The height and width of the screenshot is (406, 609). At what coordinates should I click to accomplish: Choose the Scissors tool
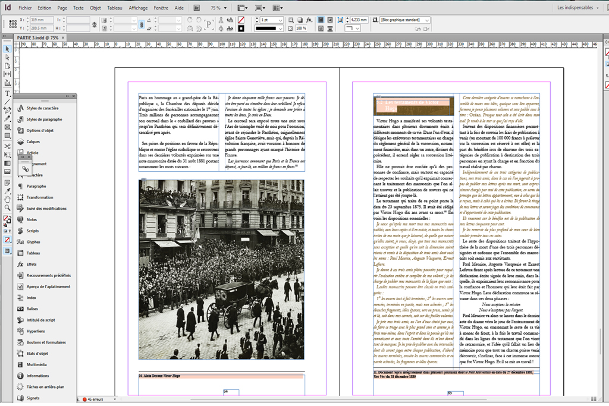tap(7, 146)
